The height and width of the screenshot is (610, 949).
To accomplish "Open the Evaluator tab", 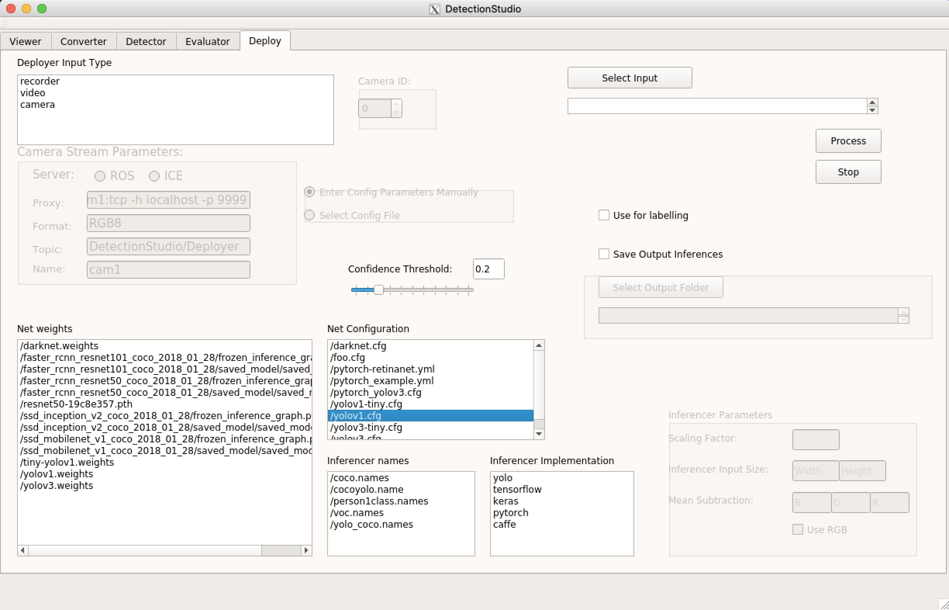I will click(207, 41).
